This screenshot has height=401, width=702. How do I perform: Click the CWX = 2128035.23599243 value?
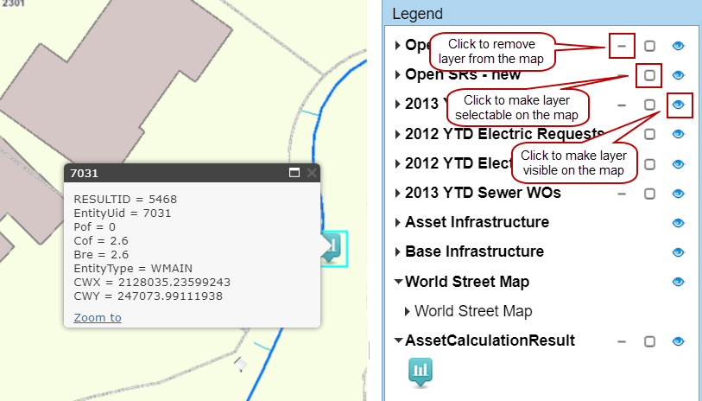point(174,283)
